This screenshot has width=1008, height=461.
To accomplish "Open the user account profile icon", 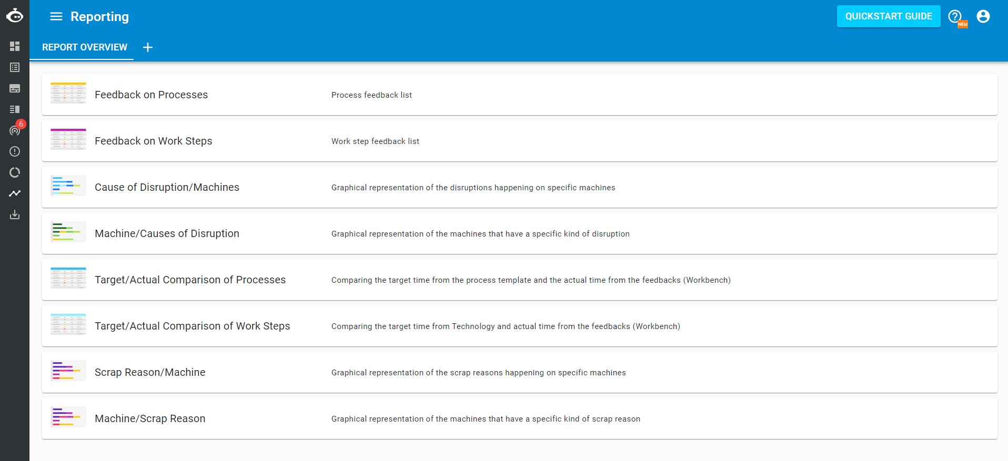I will (983, 16).
